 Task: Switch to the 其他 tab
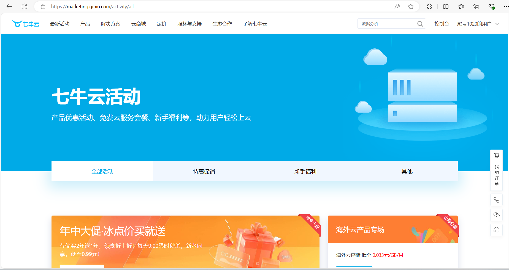407,171
